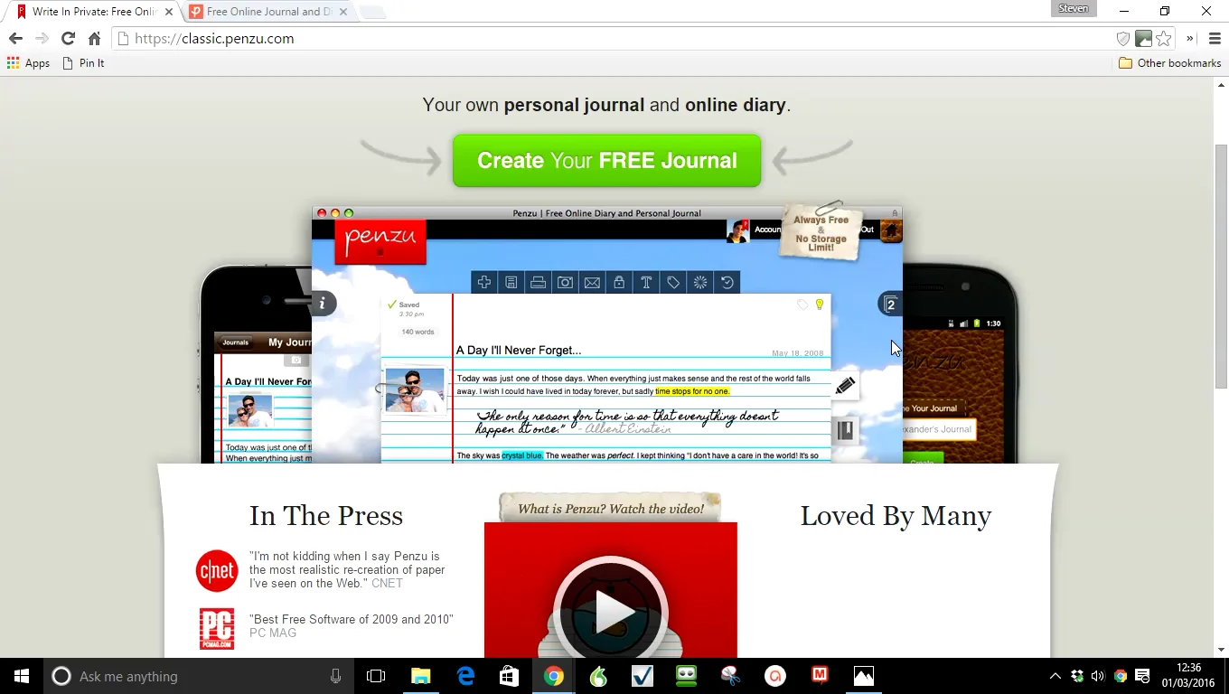
Task: Open a new browser tab
Action: click(371, 12)
